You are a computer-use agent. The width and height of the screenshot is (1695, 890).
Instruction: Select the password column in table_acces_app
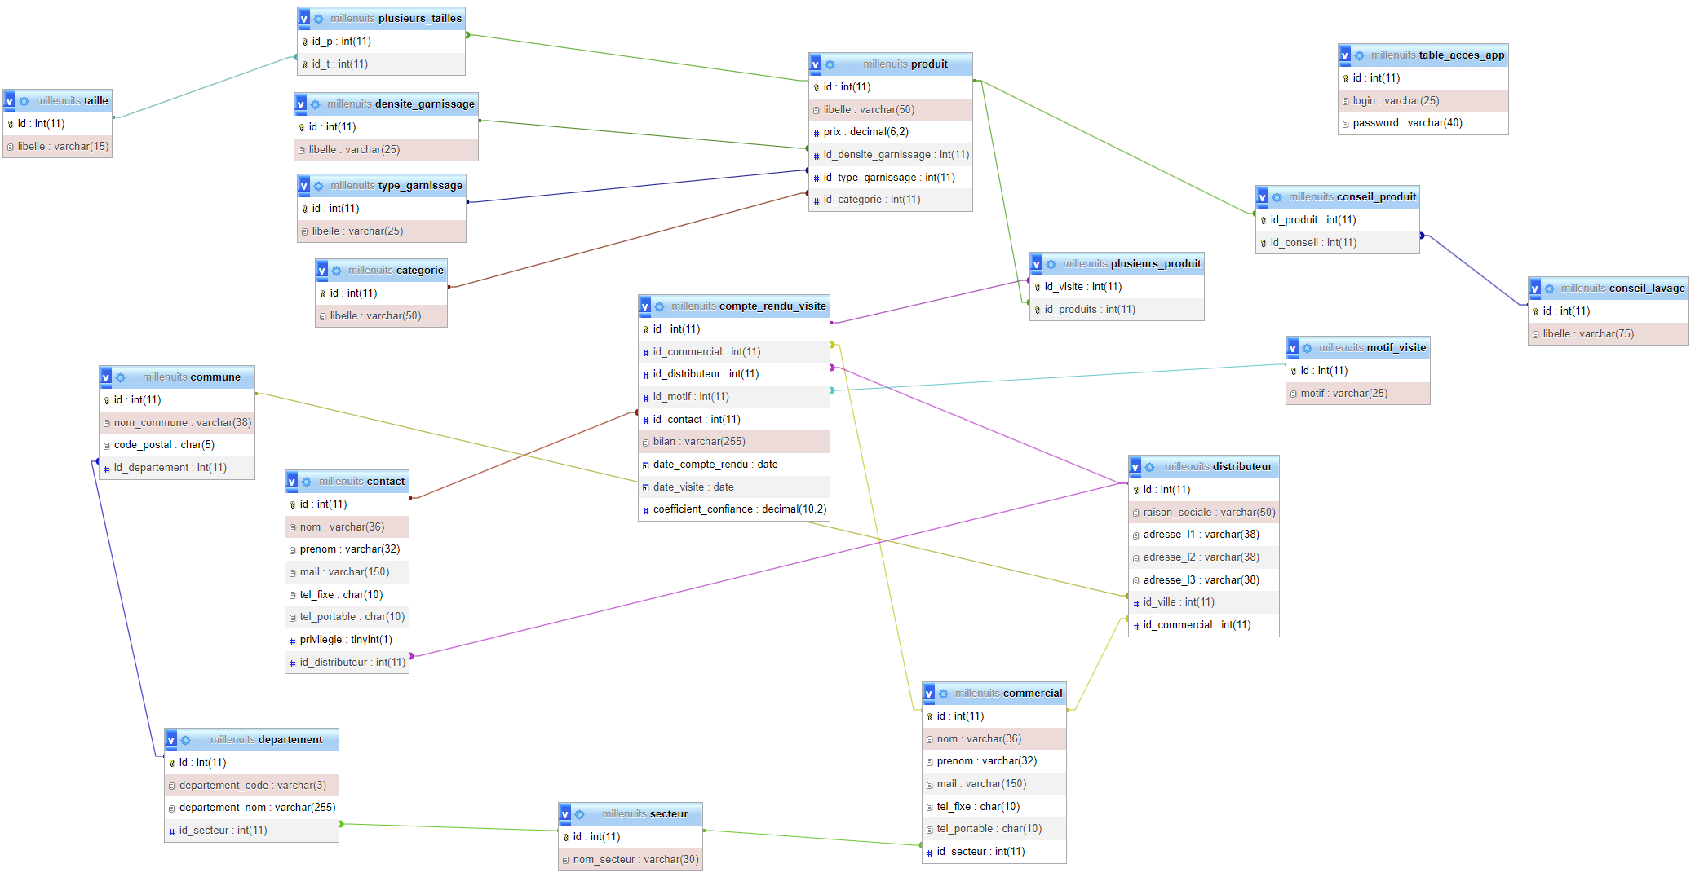coord(1406,123)
